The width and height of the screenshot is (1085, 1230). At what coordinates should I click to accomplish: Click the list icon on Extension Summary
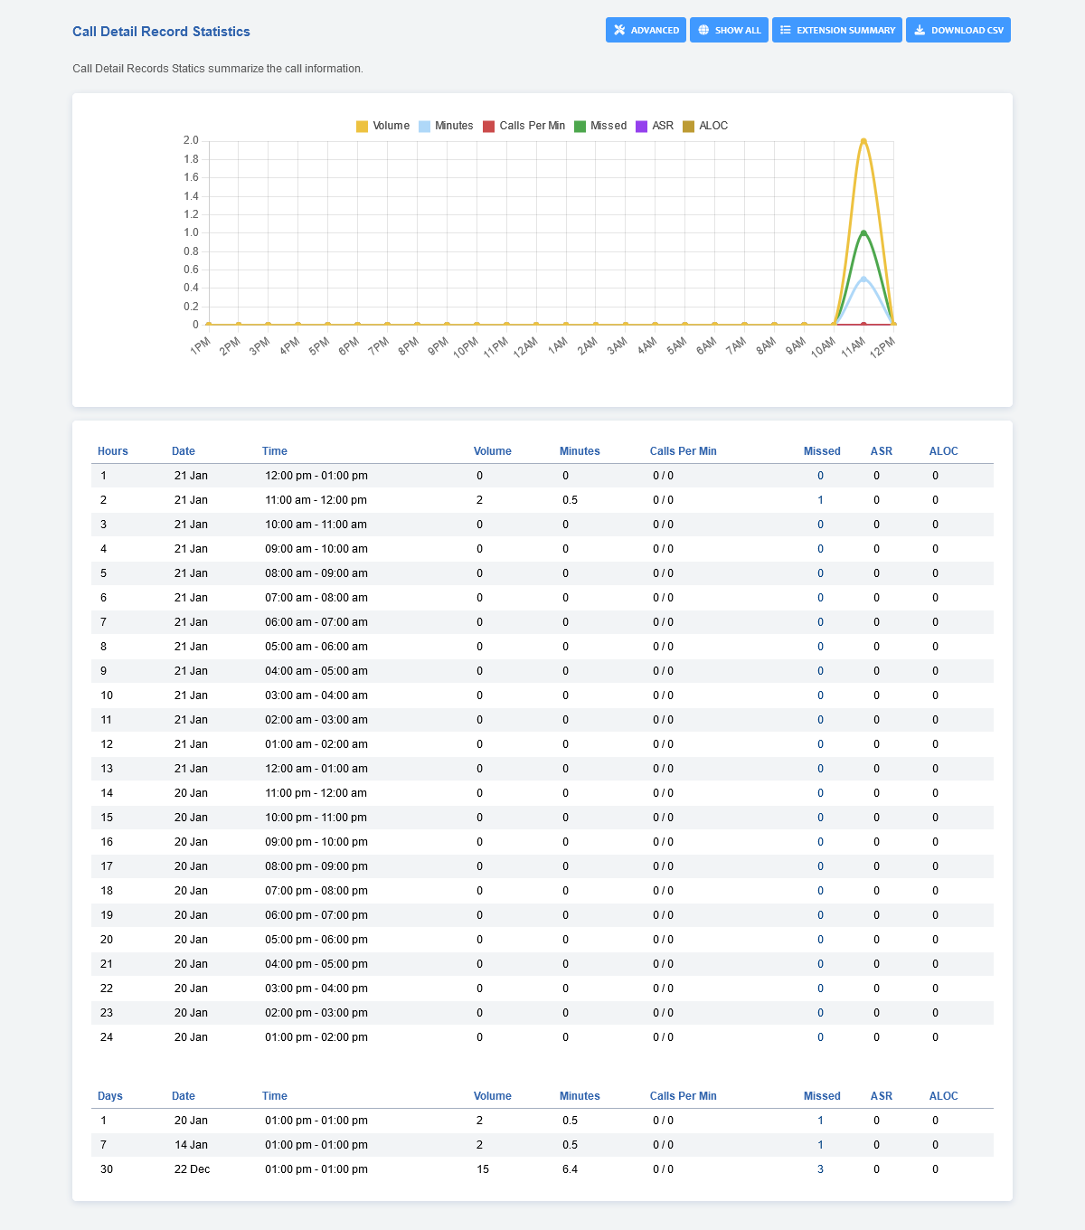pos(786,30)
